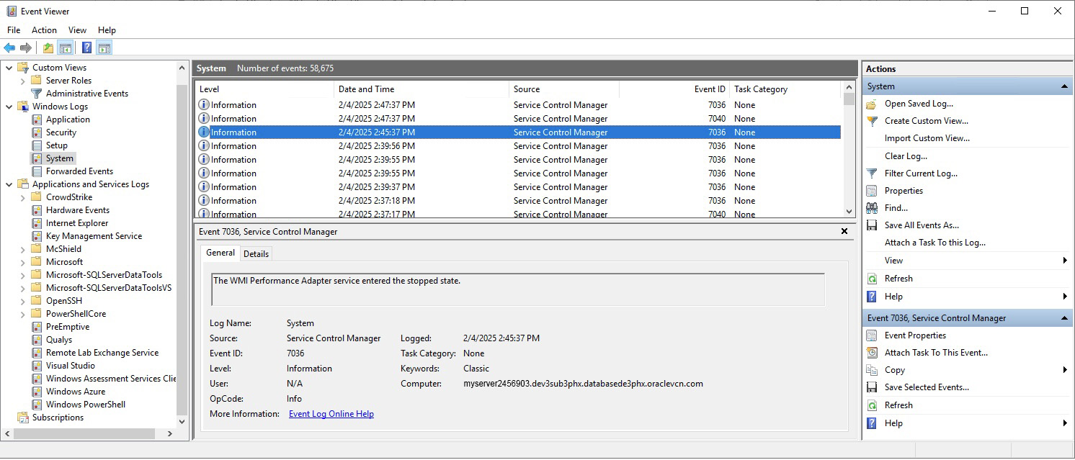Click the Help toolbar icon
This screenshot has width=1075, height=460.
86,48
